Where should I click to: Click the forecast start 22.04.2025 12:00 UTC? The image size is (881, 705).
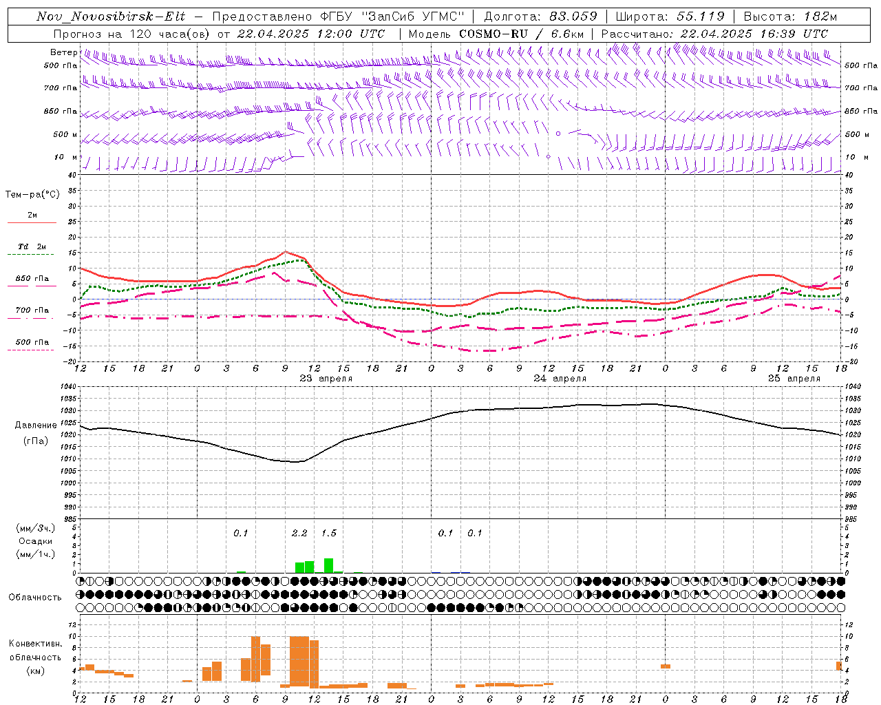coord(310,34)
